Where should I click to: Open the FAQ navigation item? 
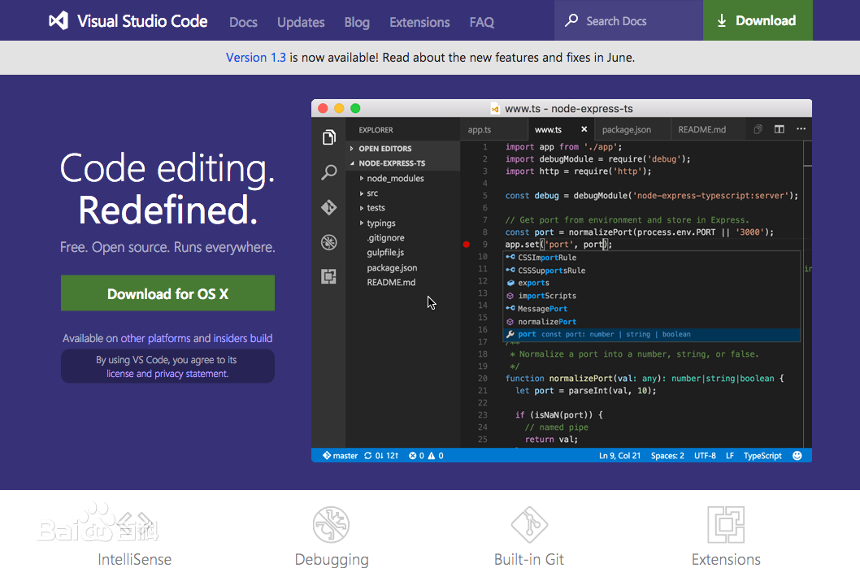pos(481,22)
